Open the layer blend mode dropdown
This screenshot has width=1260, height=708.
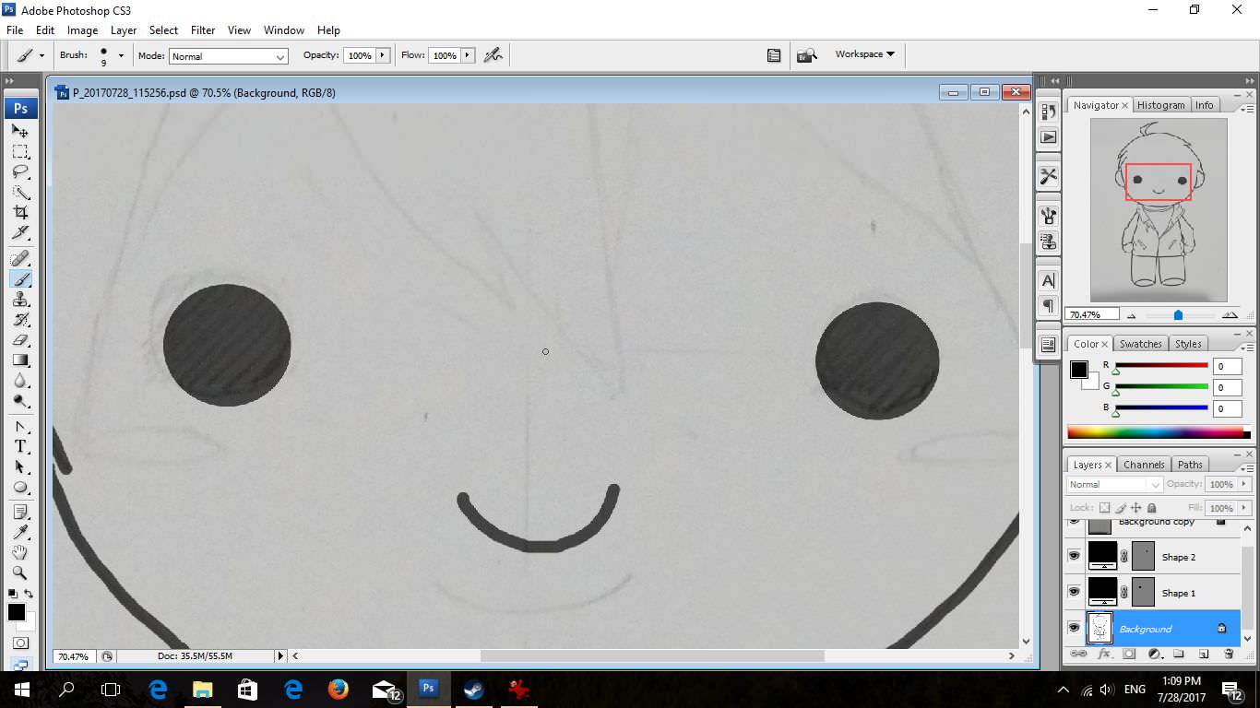click(x=1114, y=484)
